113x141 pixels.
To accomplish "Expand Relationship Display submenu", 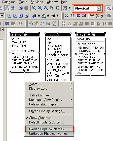I will (49, 104).
